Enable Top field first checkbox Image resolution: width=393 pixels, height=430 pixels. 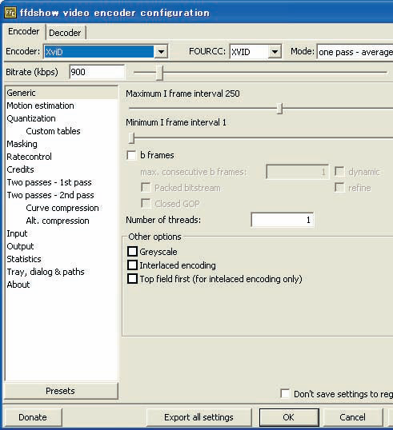(132, 279)
